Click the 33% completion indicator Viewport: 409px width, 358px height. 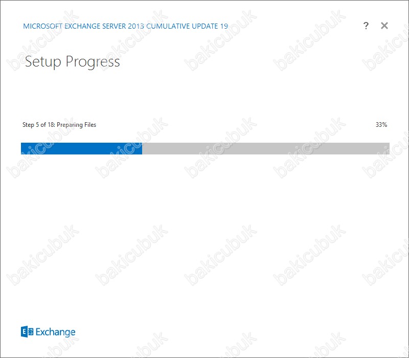(381, 125)
